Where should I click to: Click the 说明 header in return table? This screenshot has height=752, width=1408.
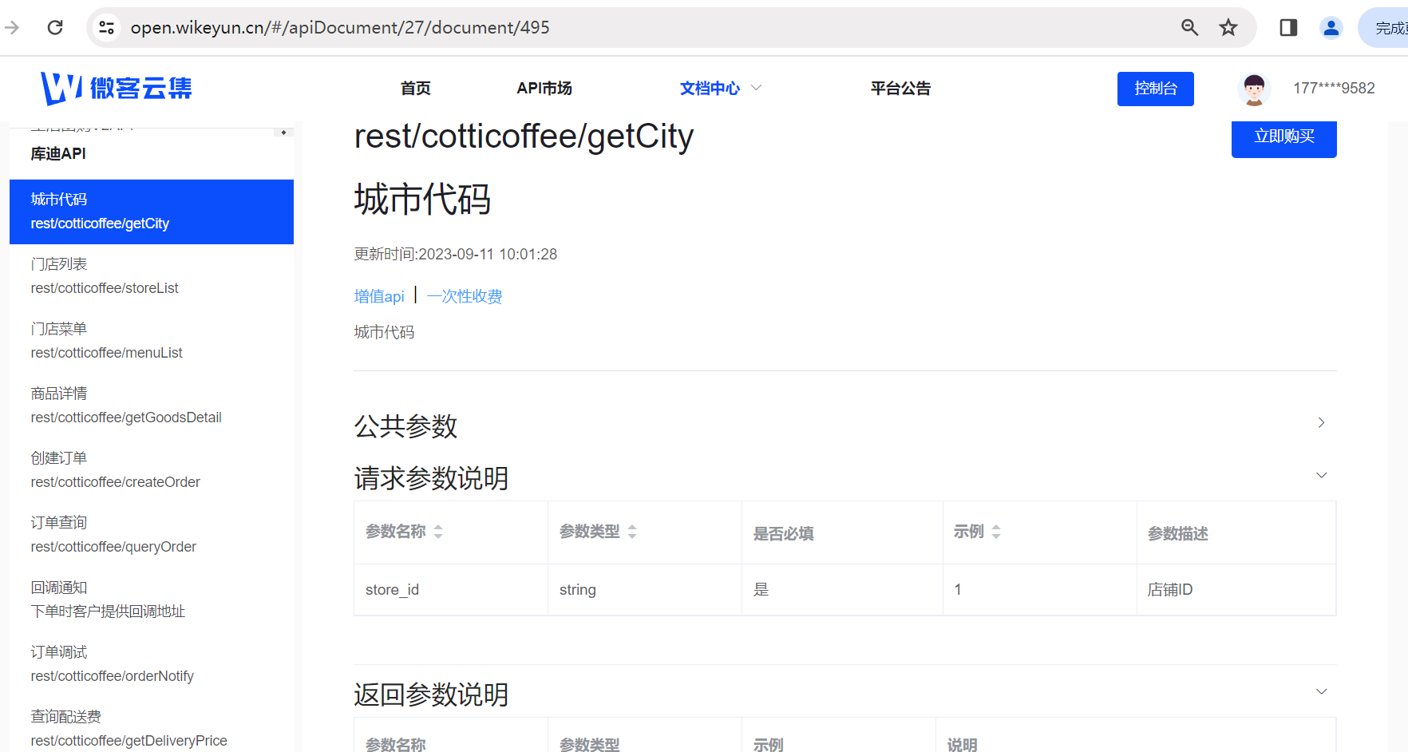pyautogui.click(x=962, y=744)
